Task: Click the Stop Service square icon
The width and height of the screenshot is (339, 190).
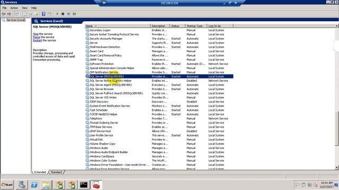Action: [x=63, y=14]
